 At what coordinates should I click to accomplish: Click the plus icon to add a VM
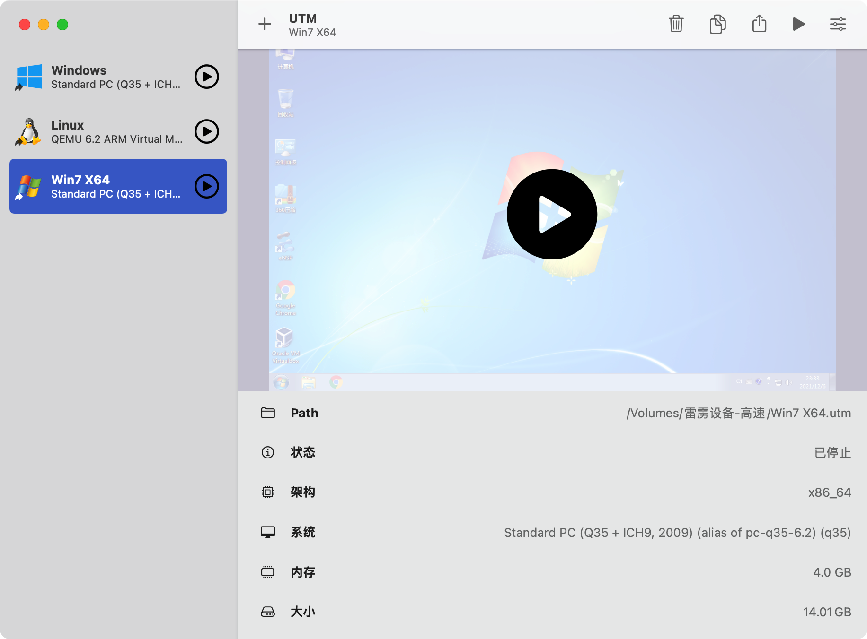tap(265, 24)
